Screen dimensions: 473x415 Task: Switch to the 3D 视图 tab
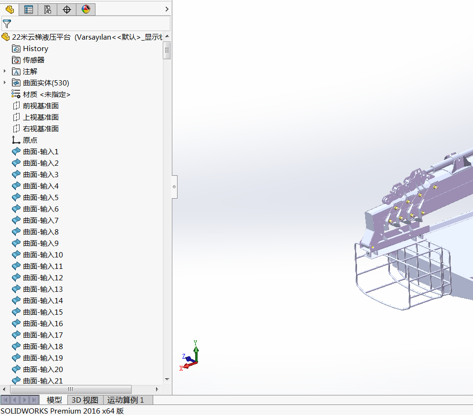85,400
